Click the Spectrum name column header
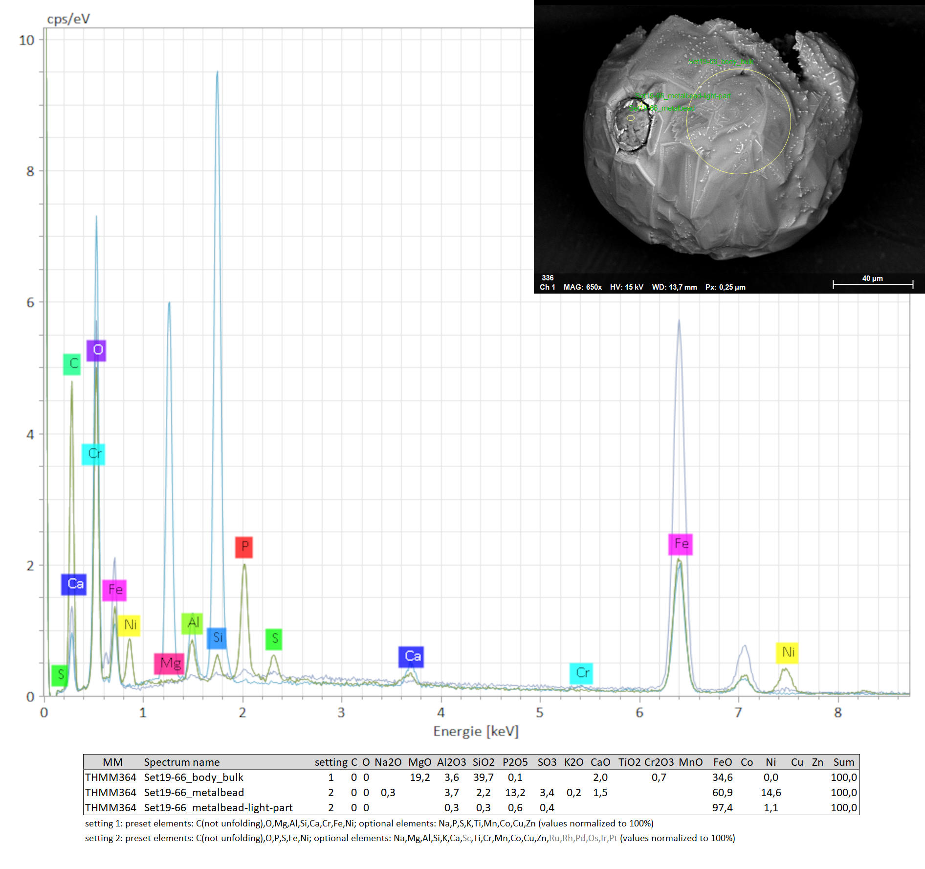The image size is (925, 869). point(181,762)
